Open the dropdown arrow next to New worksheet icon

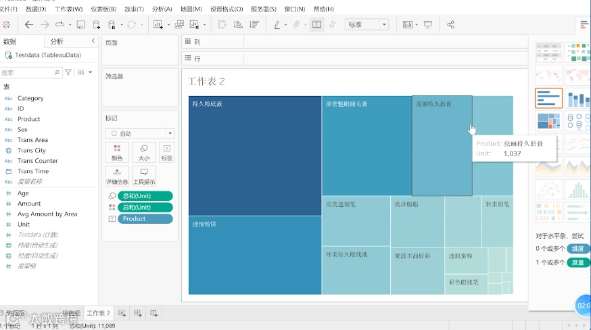168,25
